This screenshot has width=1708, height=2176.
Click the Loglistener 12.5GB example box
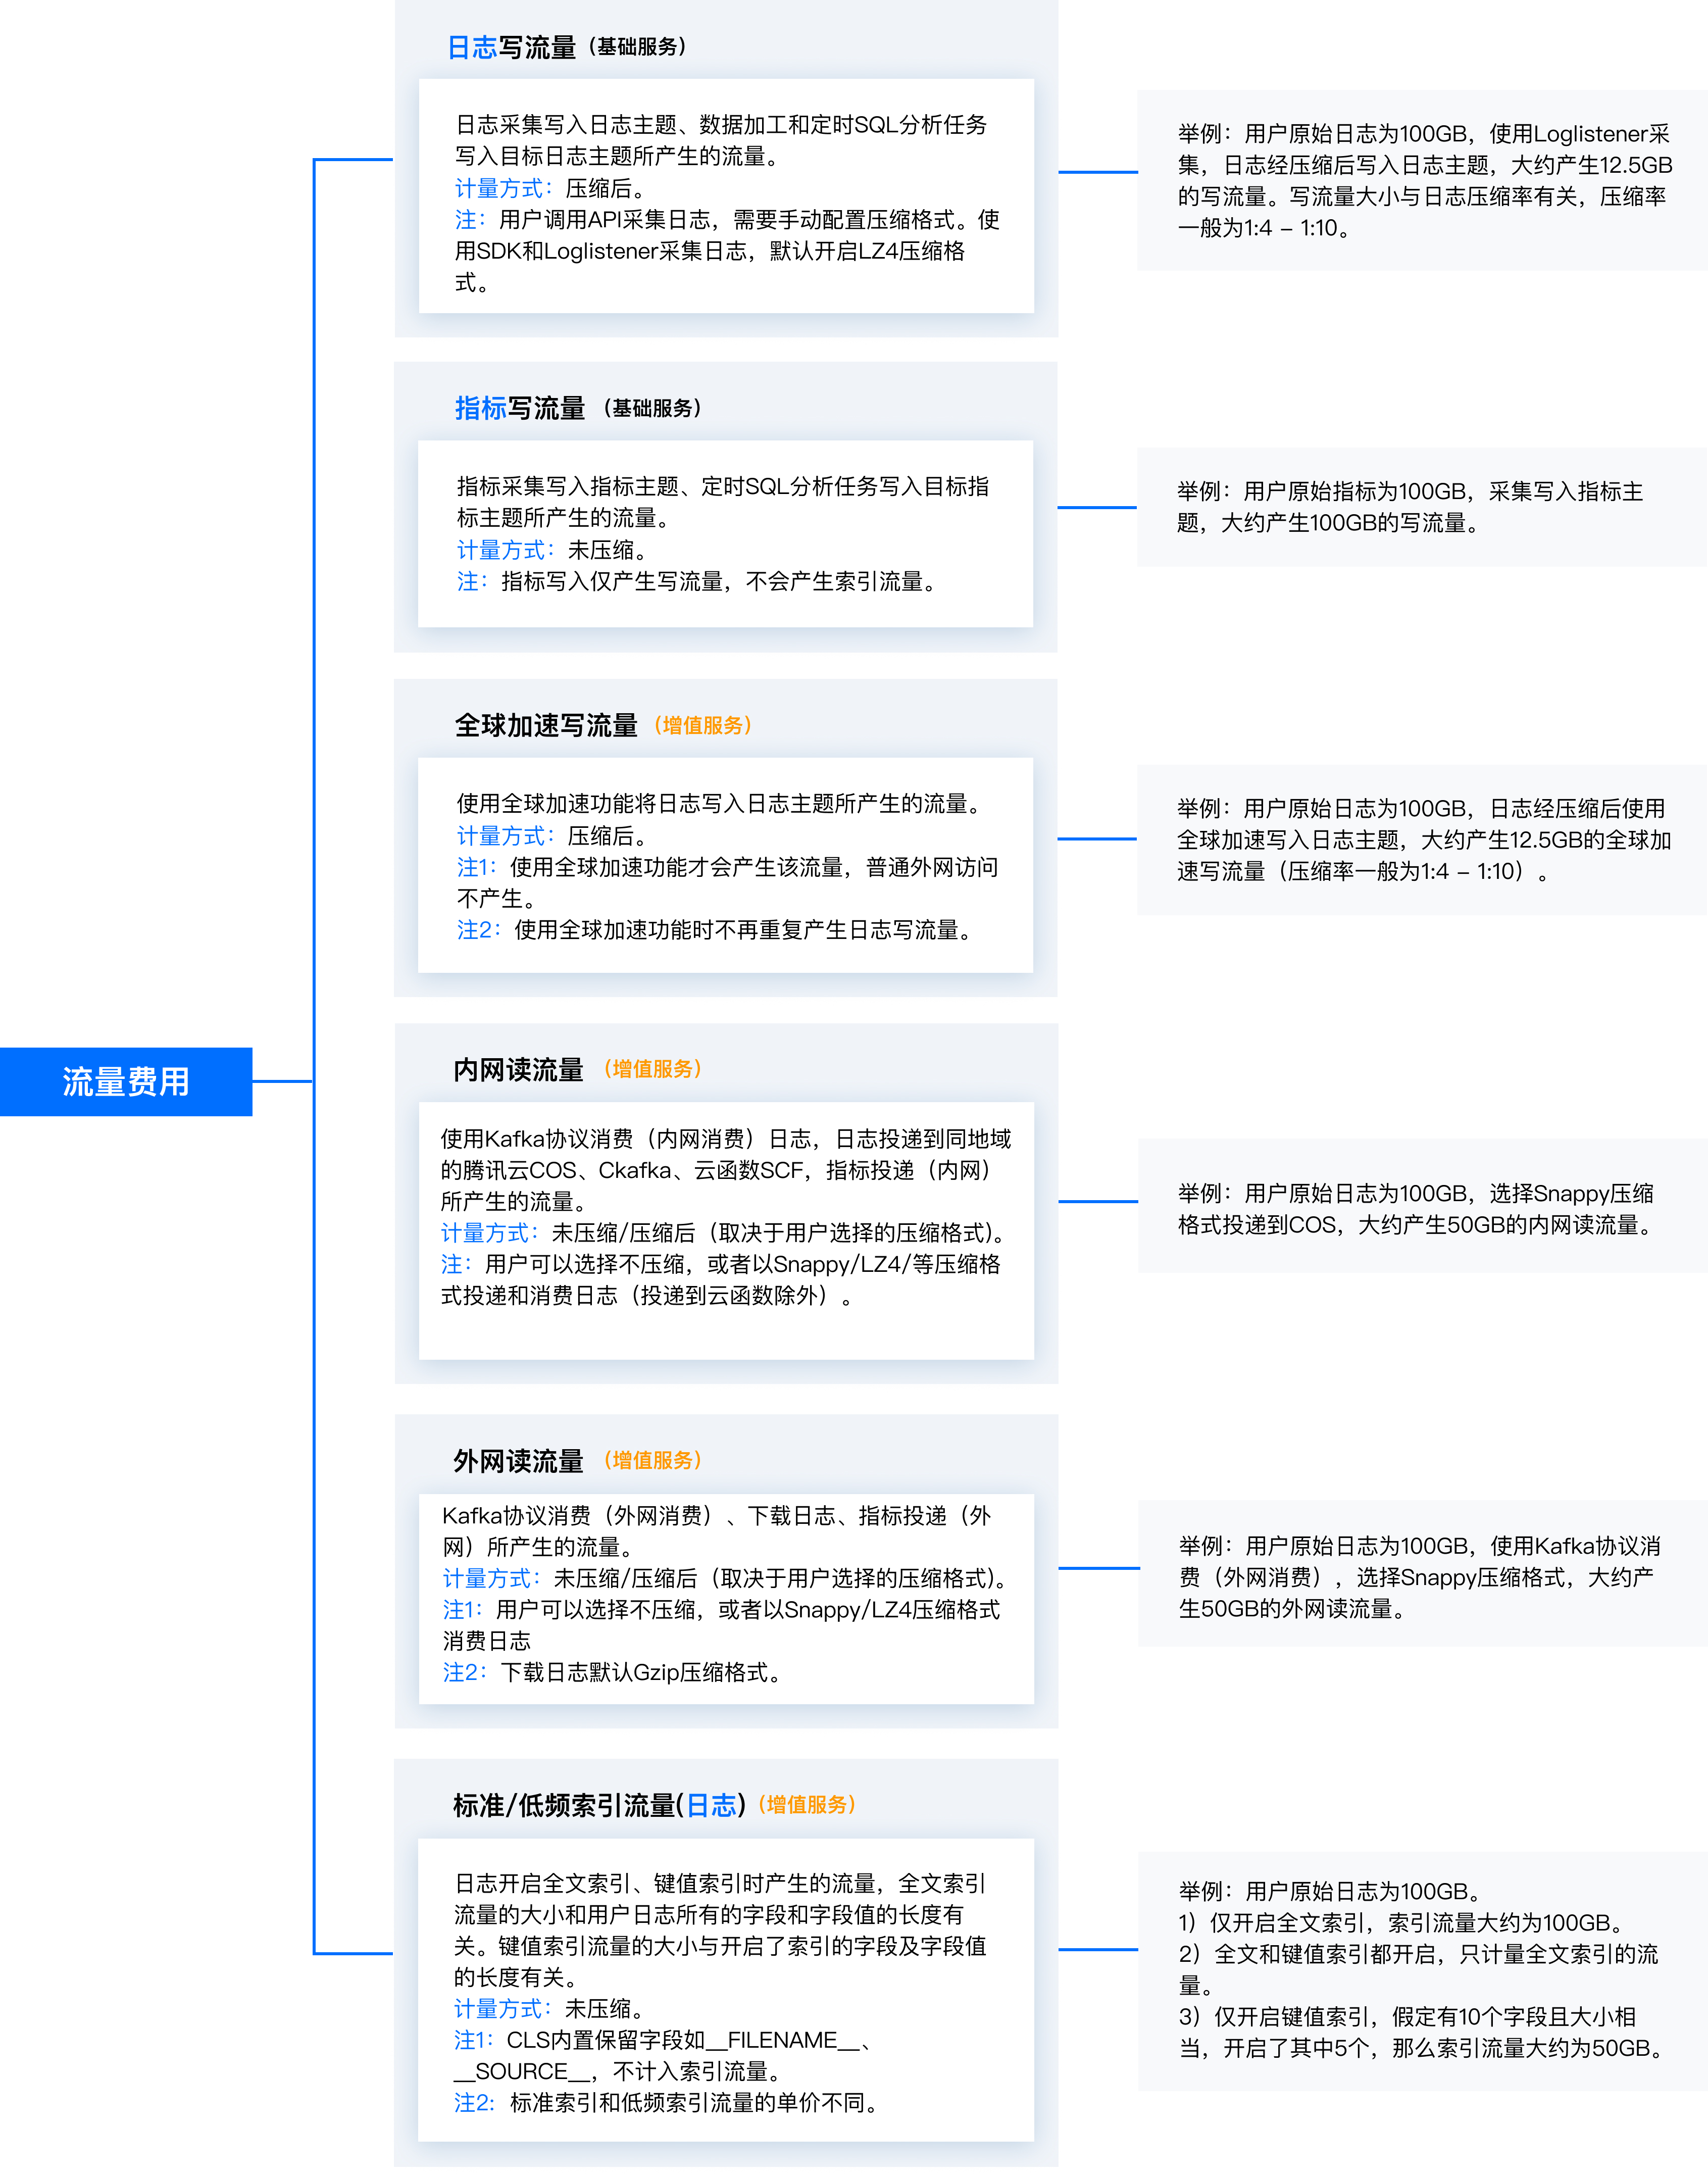pyautogui.click(x=1422, y=180)
